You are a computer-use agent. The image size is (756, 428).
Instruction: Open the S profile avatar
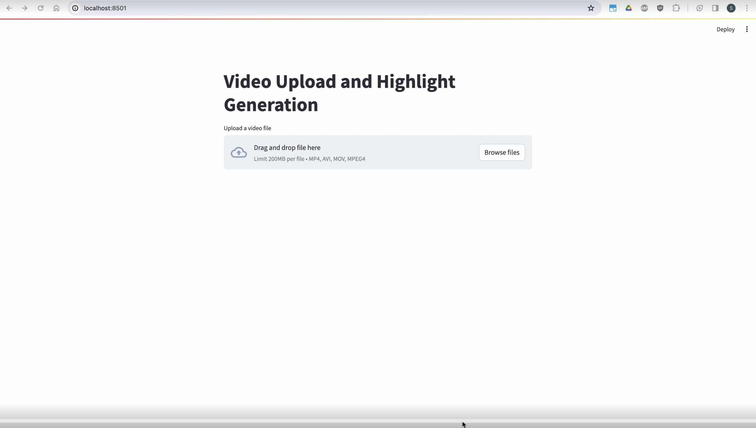[731, 8]
